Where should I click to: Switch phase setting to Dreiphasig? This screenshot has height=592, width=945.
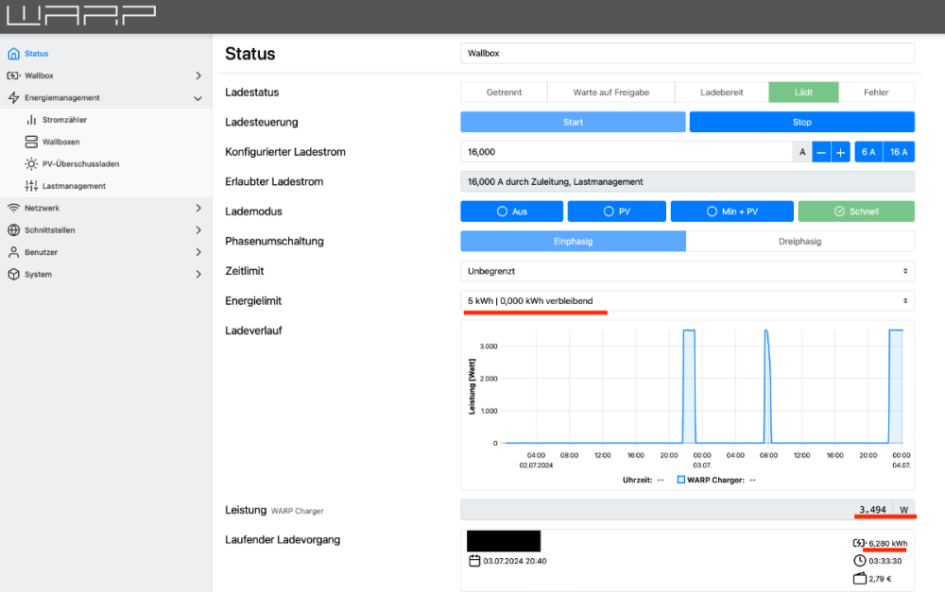(799, 241)
